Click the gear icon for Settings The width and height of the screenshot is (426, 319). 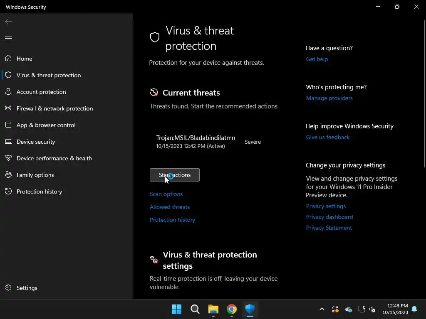point(8,287)
